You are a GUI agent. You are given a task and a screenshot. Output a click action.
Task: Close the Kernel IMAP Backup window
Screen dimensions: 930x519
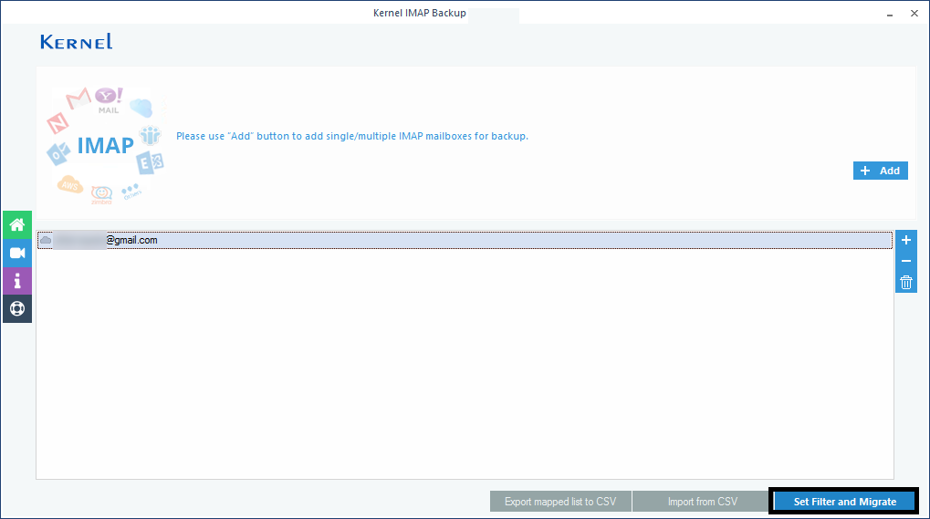914,13
